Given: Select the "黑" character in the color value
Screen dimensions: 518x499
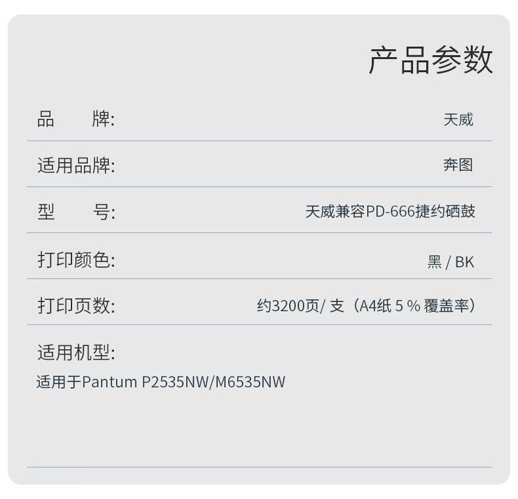Looking at the screenshot, I should point(434,262).
